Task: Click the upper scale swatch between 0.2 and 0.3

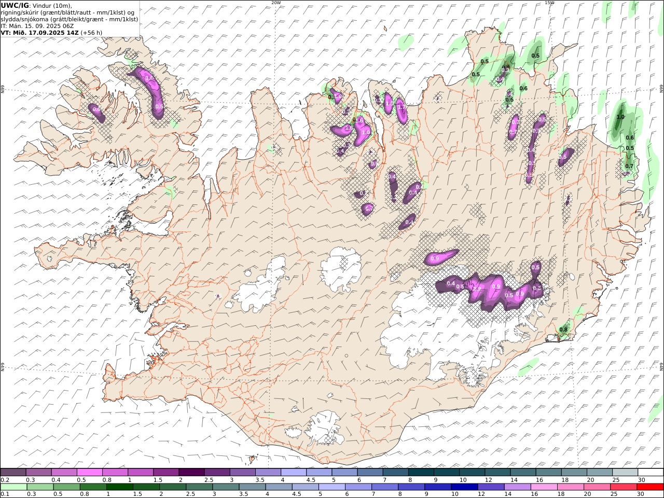Action: tap(13, 472)
